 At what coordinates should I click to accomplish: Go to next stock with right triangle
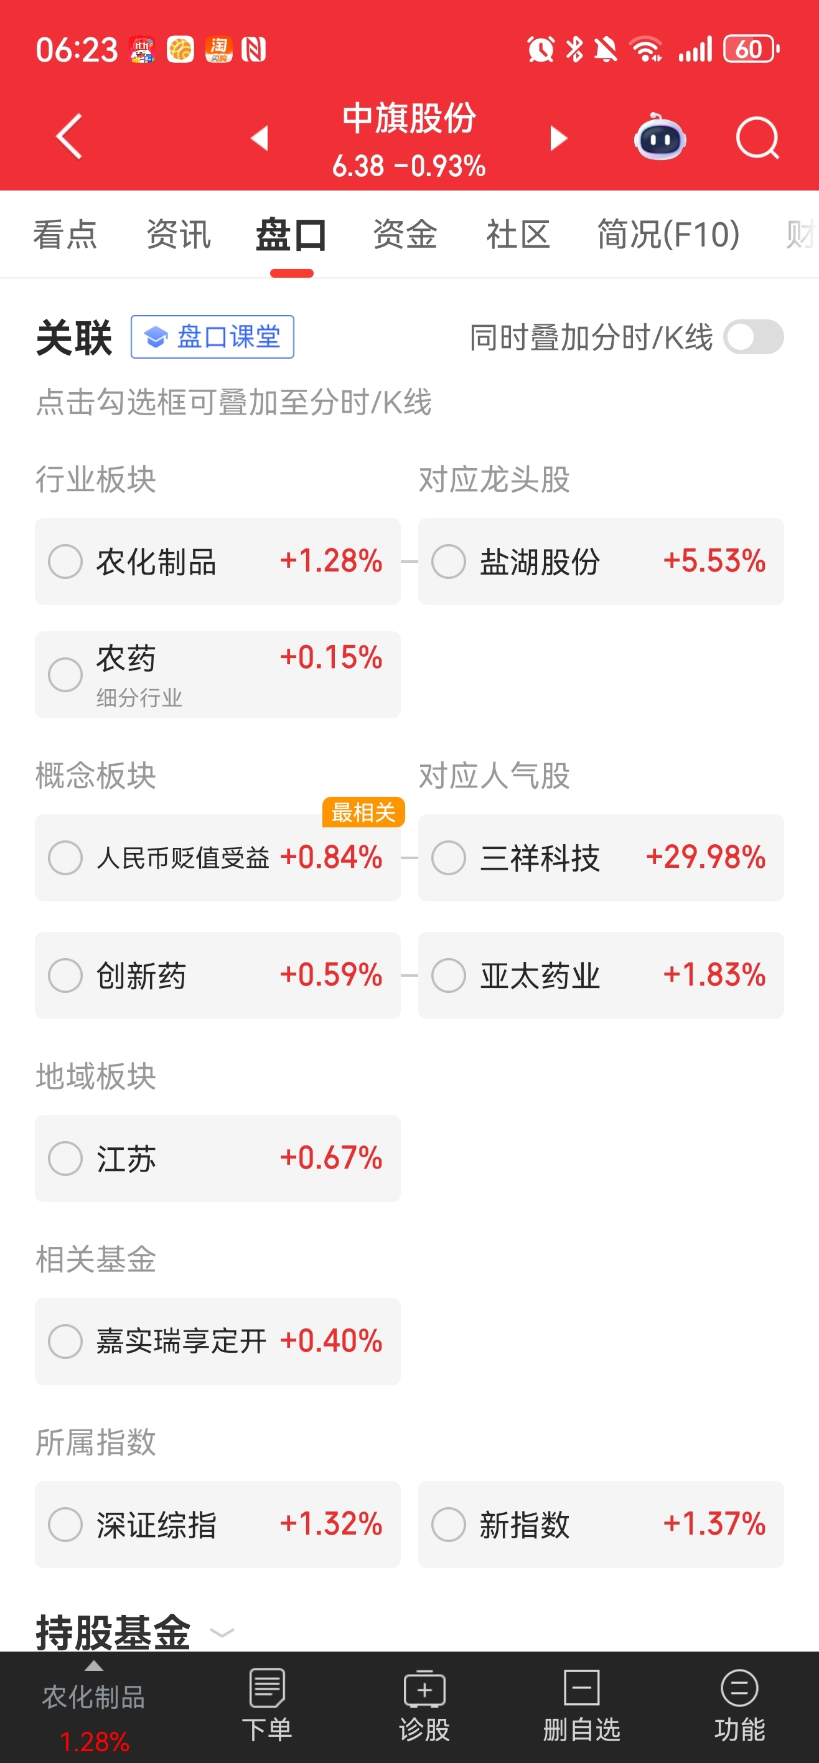[x=558, y=138]
